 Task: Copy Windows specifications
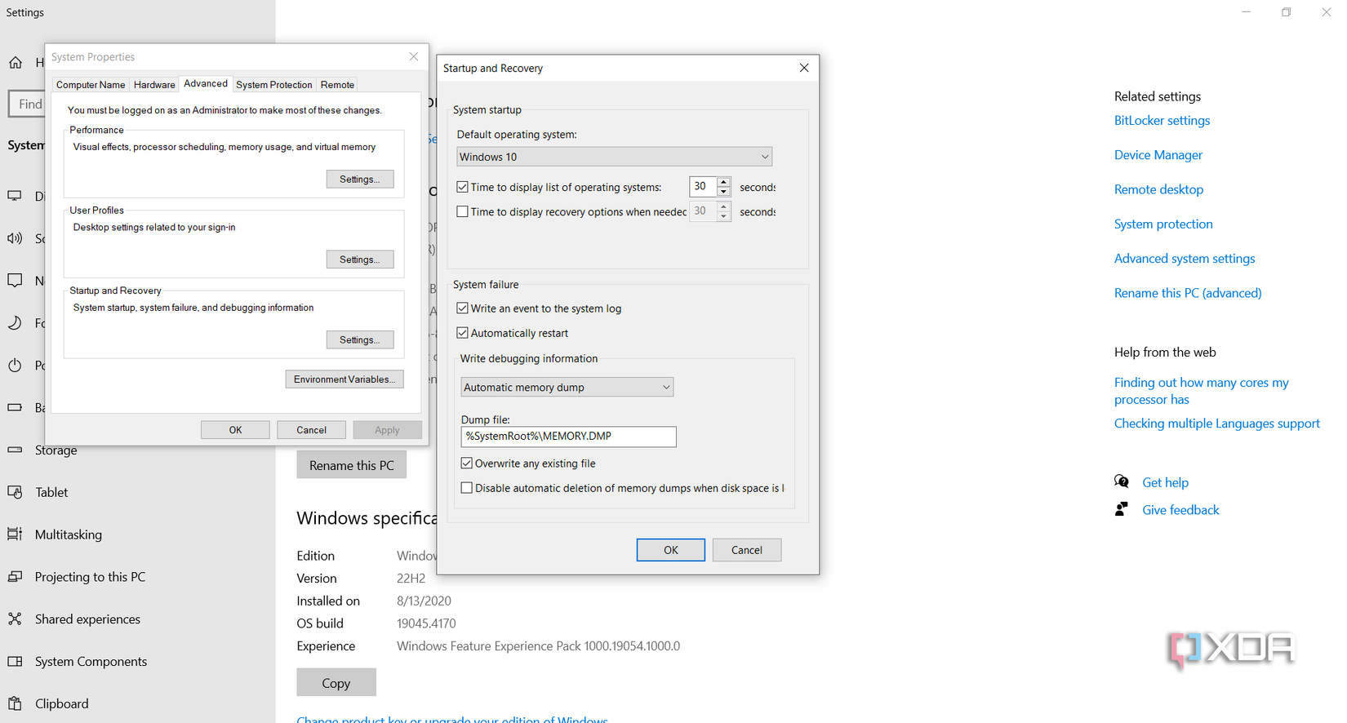(336, 683)
